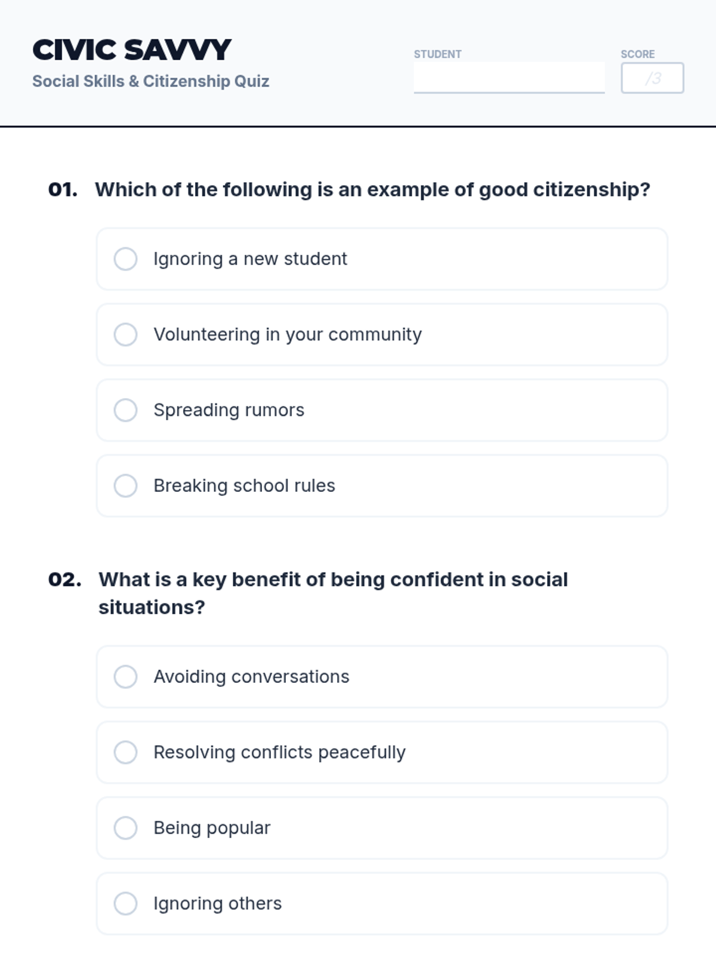Click the Spreading rumors answer card
The width and height of the screenshot is (716, 955).
(382, 410)
